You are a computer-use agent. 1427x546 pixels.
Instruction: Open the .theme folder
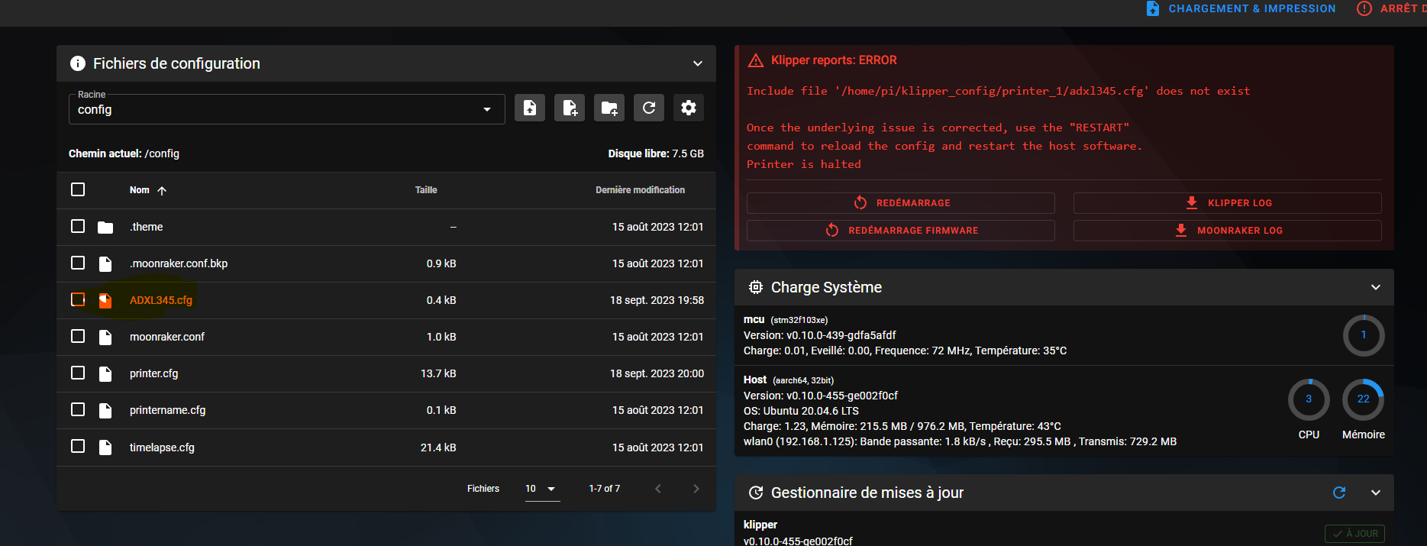(x=146, y=227)
